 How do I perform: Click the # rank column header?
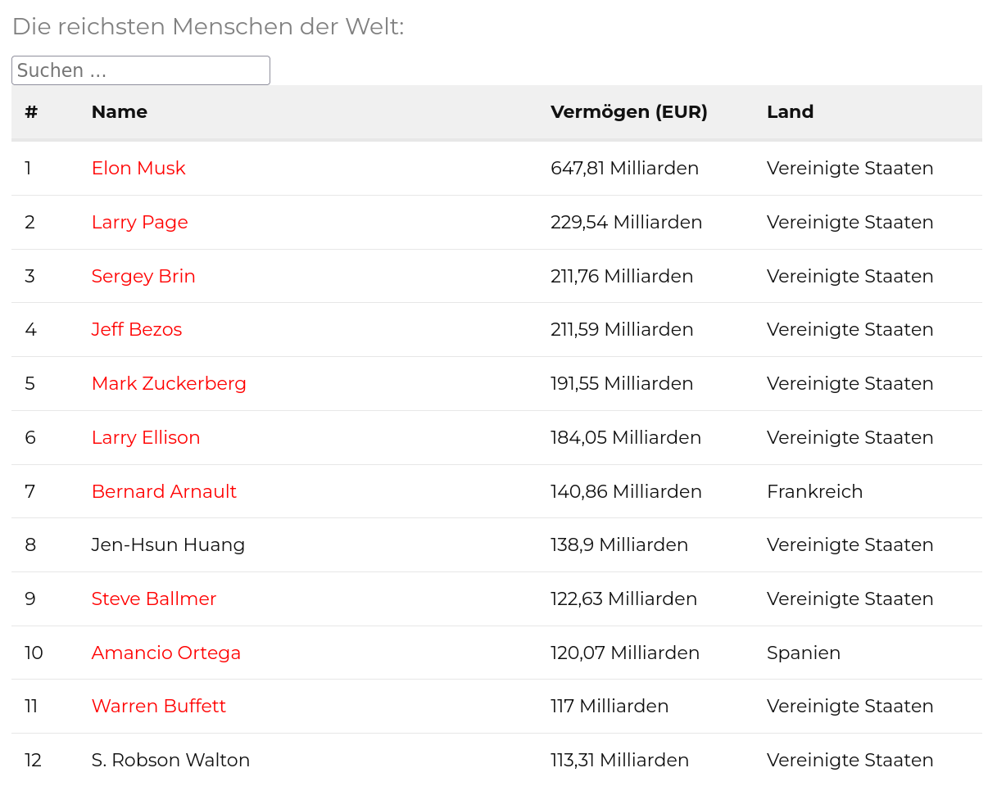click(x=31, y=112)
